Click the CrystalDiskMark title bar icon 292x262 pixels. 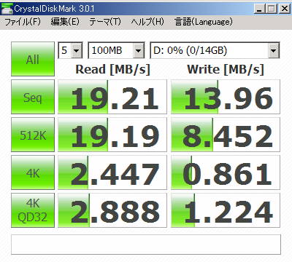coord(7,9)
